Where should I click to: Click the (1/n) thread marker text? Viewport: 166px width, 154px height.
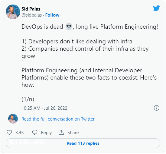tap(28, 99)
